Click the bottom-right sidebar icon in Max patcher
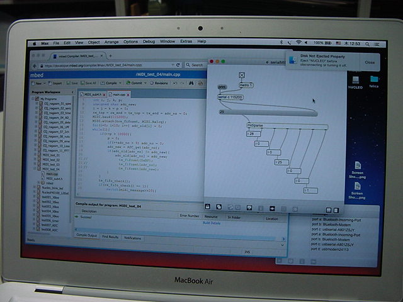The image size is (403, 302). coord(336,210)
